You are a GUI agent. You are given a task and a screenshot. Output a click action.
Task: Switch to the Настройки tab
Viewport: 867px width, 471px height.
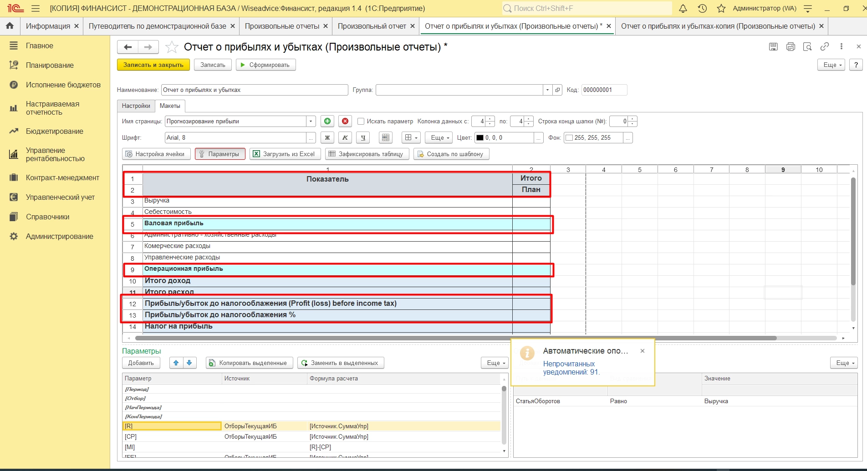click(x=136, y=106)
